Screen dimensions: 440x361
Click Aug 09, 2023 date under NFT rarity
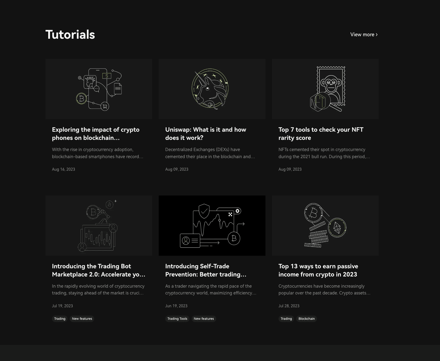click(290, 169)
